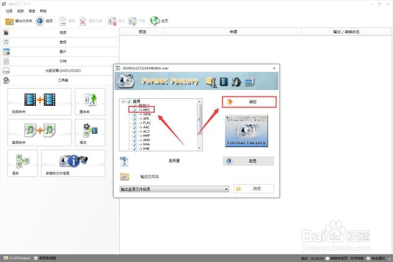Select -> APE in the format tree
393x262 pixels.
click(144, 118)
